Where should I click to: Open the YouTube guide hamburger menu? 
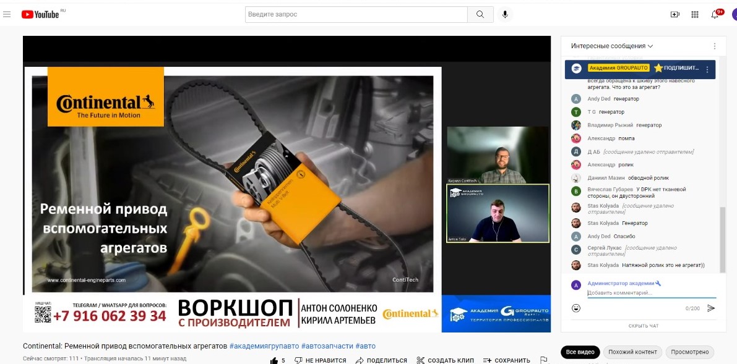click(7, 14)
